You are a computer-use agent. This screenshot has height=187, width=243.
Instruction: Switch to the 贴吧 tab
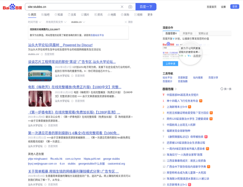(x=45, y=15)
